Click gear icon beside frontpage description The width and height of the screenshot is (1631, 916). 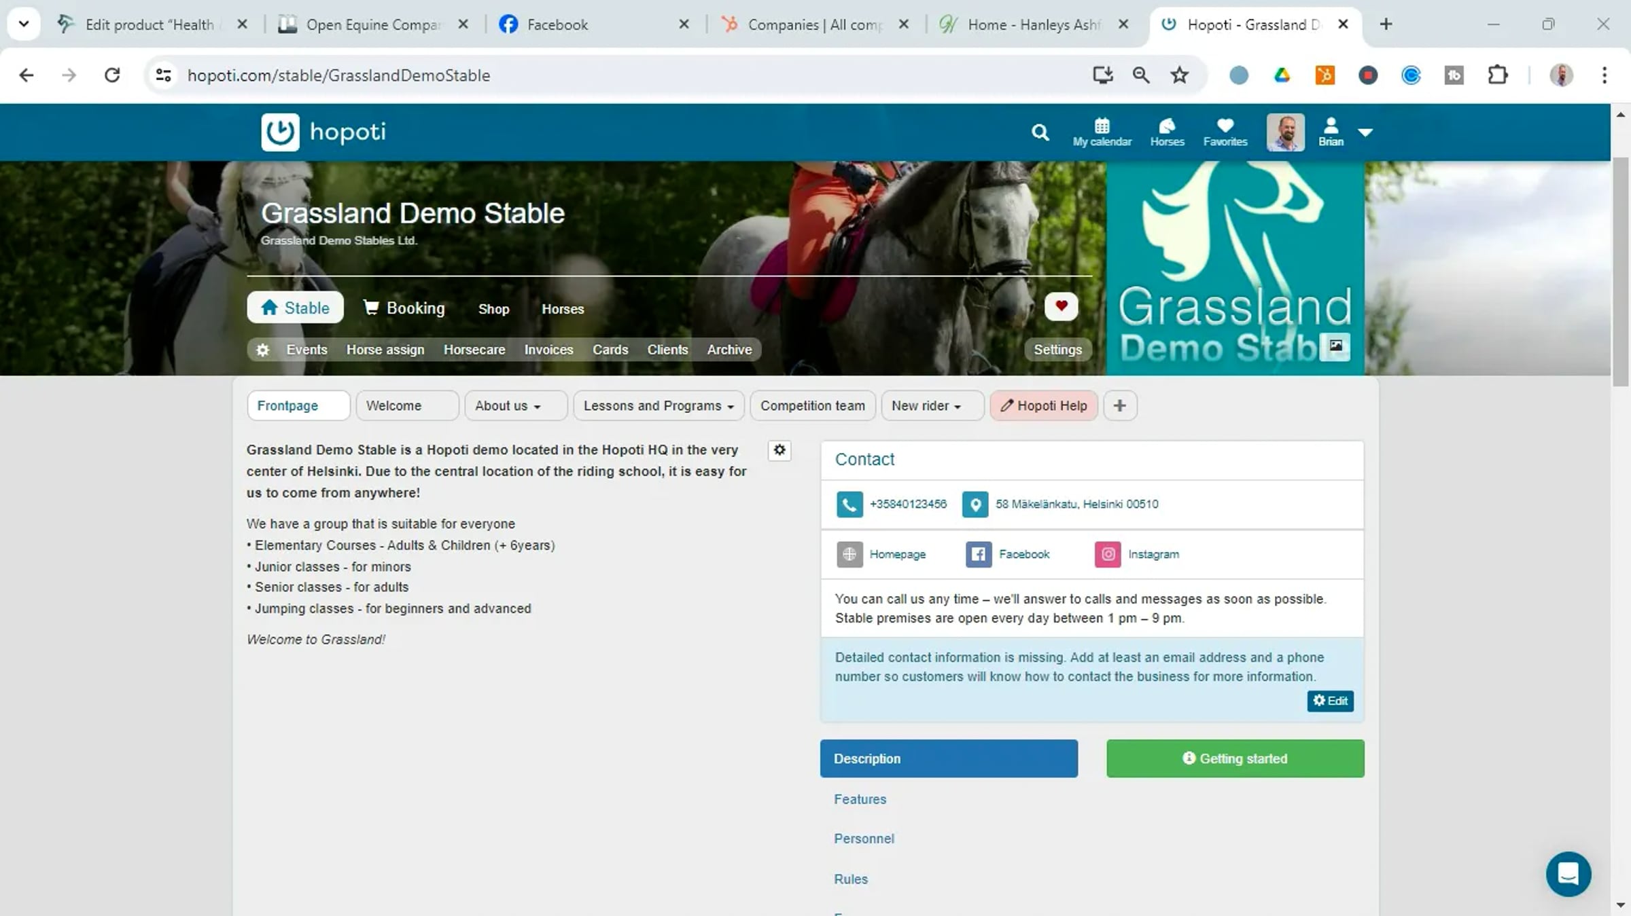point(779,450)
